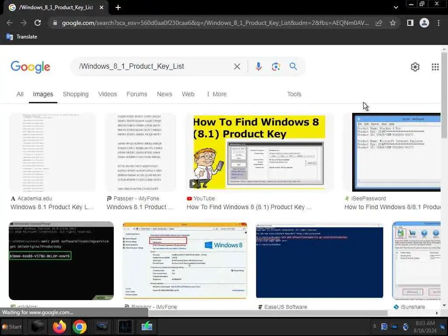The image size is (448, 336).
Task: Close the Windows_8_1_Product_Key_List tab
Action: pos(101,7)
